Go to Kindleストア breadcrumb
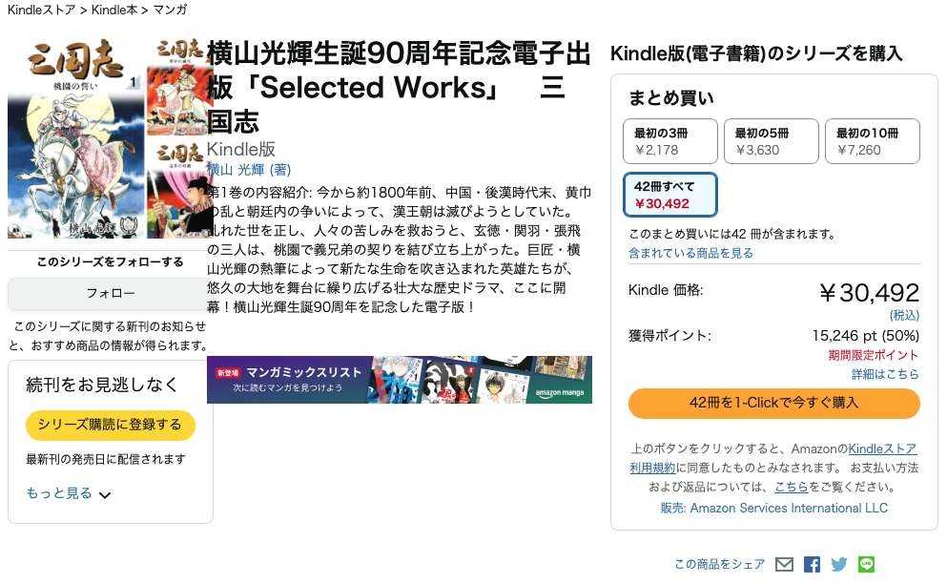 coord(41,10)
